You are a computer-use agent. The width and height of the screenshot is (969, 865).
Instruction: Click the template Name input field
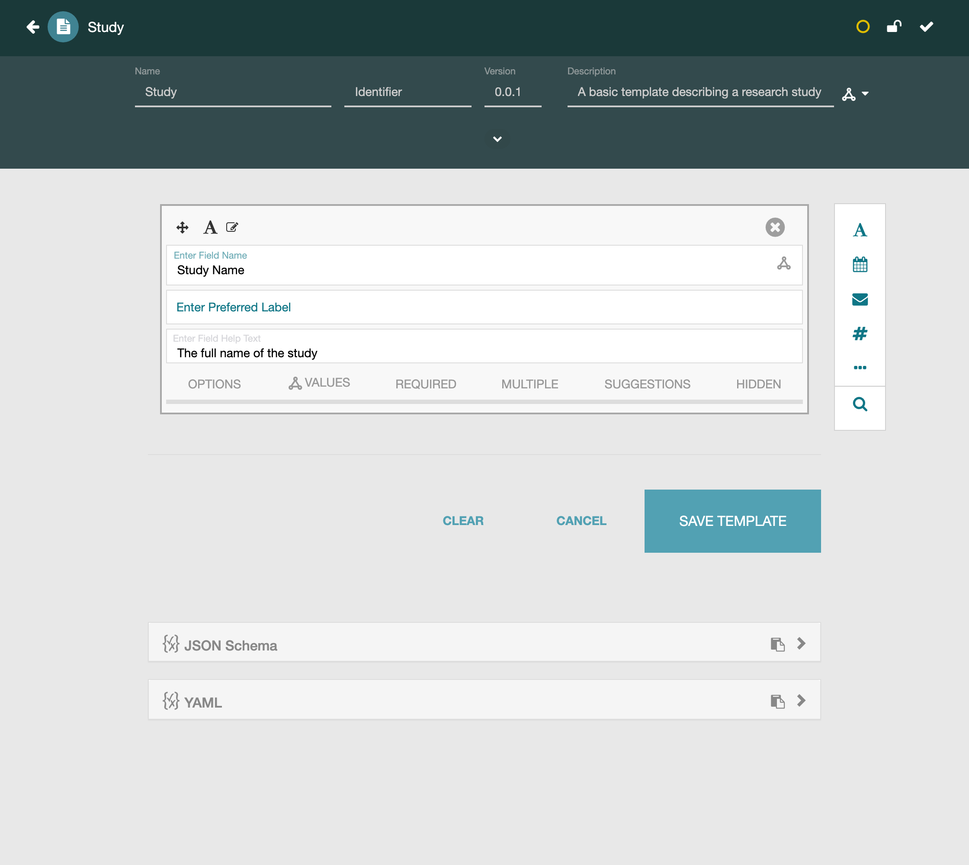tap(233, 92)
